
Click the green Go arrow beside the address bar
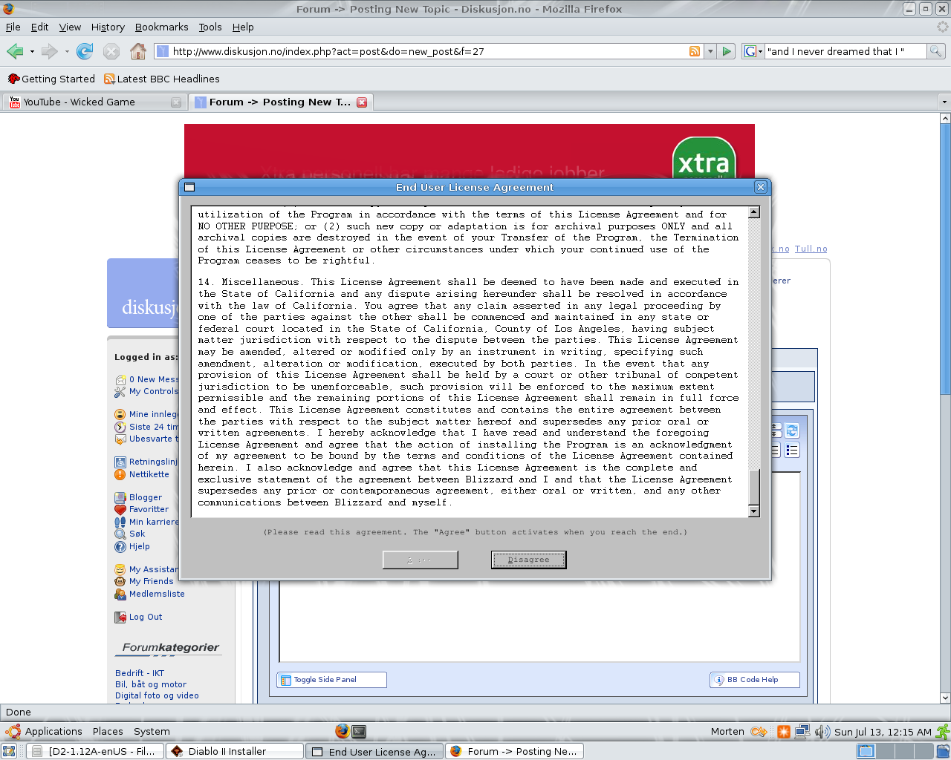coord(727,51)
